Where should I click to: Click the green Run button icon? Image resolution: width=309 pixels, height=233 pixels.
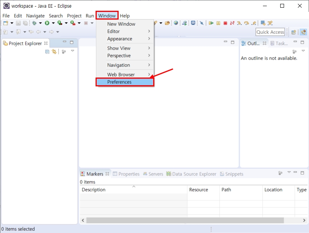[47, 23]
